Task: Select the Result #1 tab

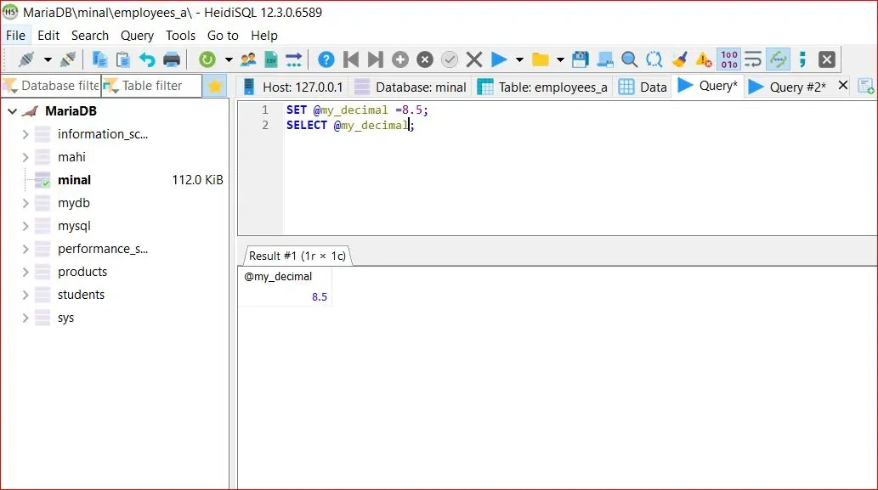Action: pyautogui.click(x=297, y=256)
